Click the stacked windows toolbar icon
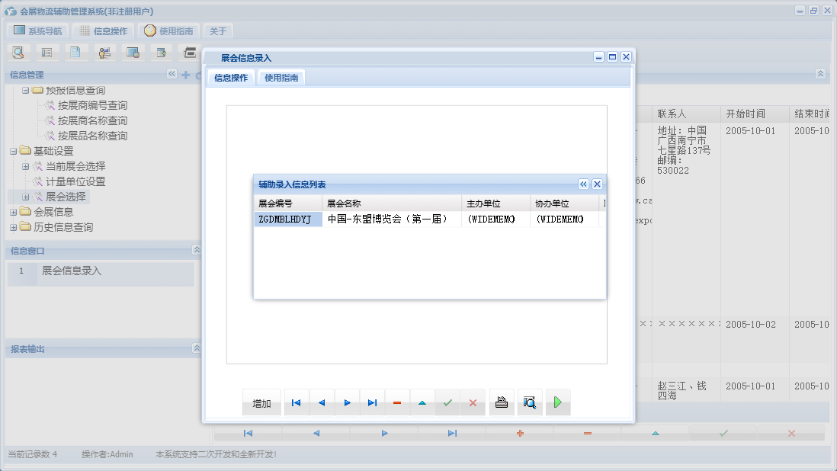The width and height of the screenshot is (837, 471). point(190,53)
